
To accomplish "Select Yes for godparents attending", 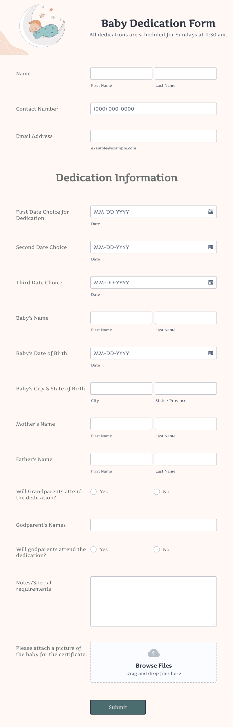I will [93, 549].
